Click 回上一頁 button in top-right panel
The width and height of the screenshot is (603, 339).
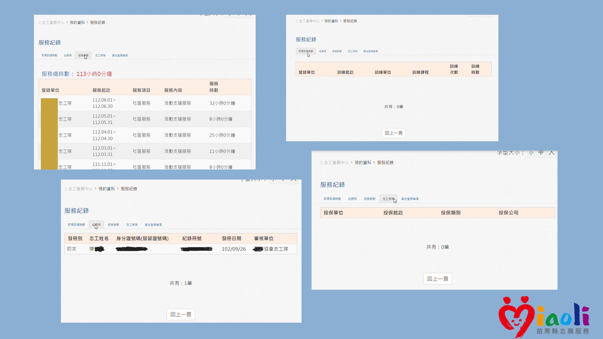point(394,133)
